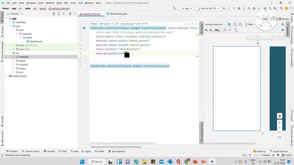Screen dimensions: 294x165
Task: Click the Debug app bug icon
Action: pos(239,8)
